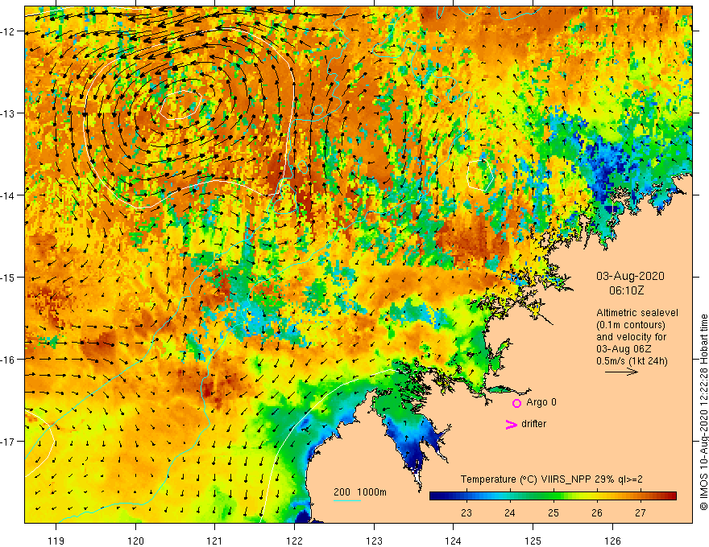Click the 123 longitude axis label
The image size is (709, 547).
coord(374,541)
